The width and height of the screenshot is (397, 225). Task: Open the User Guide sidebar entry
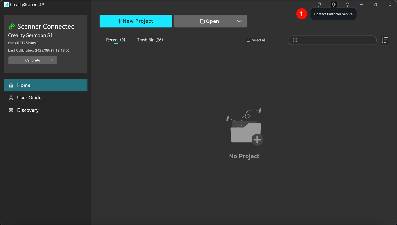pos(29,98)
